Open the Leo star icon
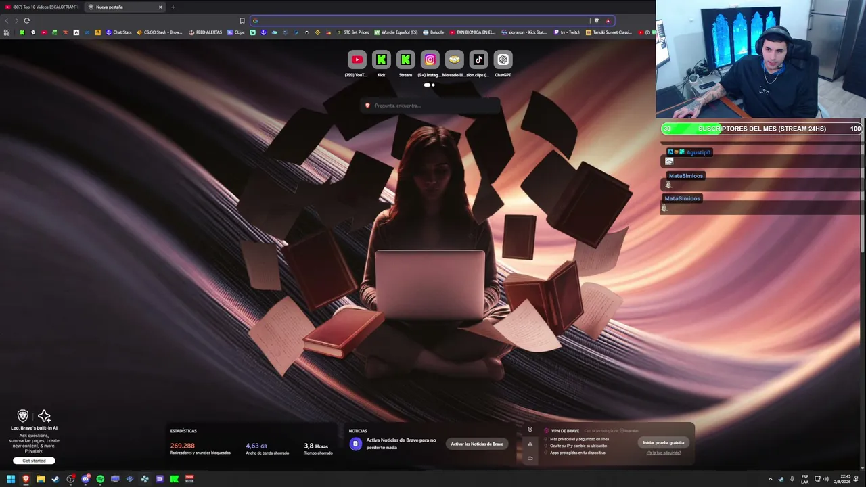 (x=45, y=416)
